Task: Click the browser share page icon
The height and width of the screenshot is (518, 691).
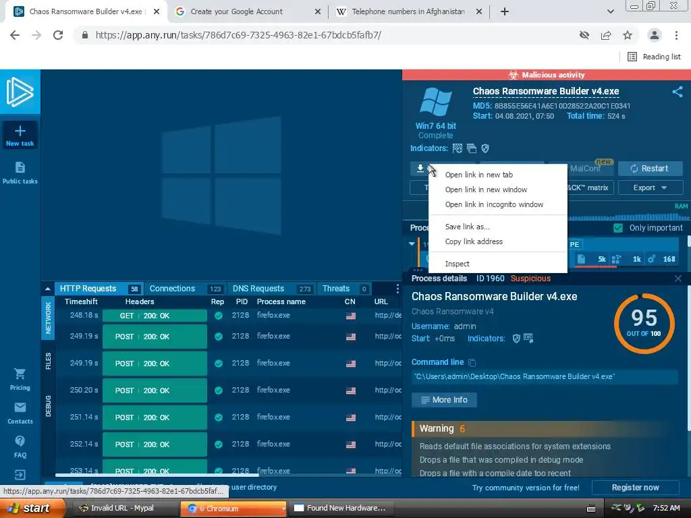Action: (606, 35)
